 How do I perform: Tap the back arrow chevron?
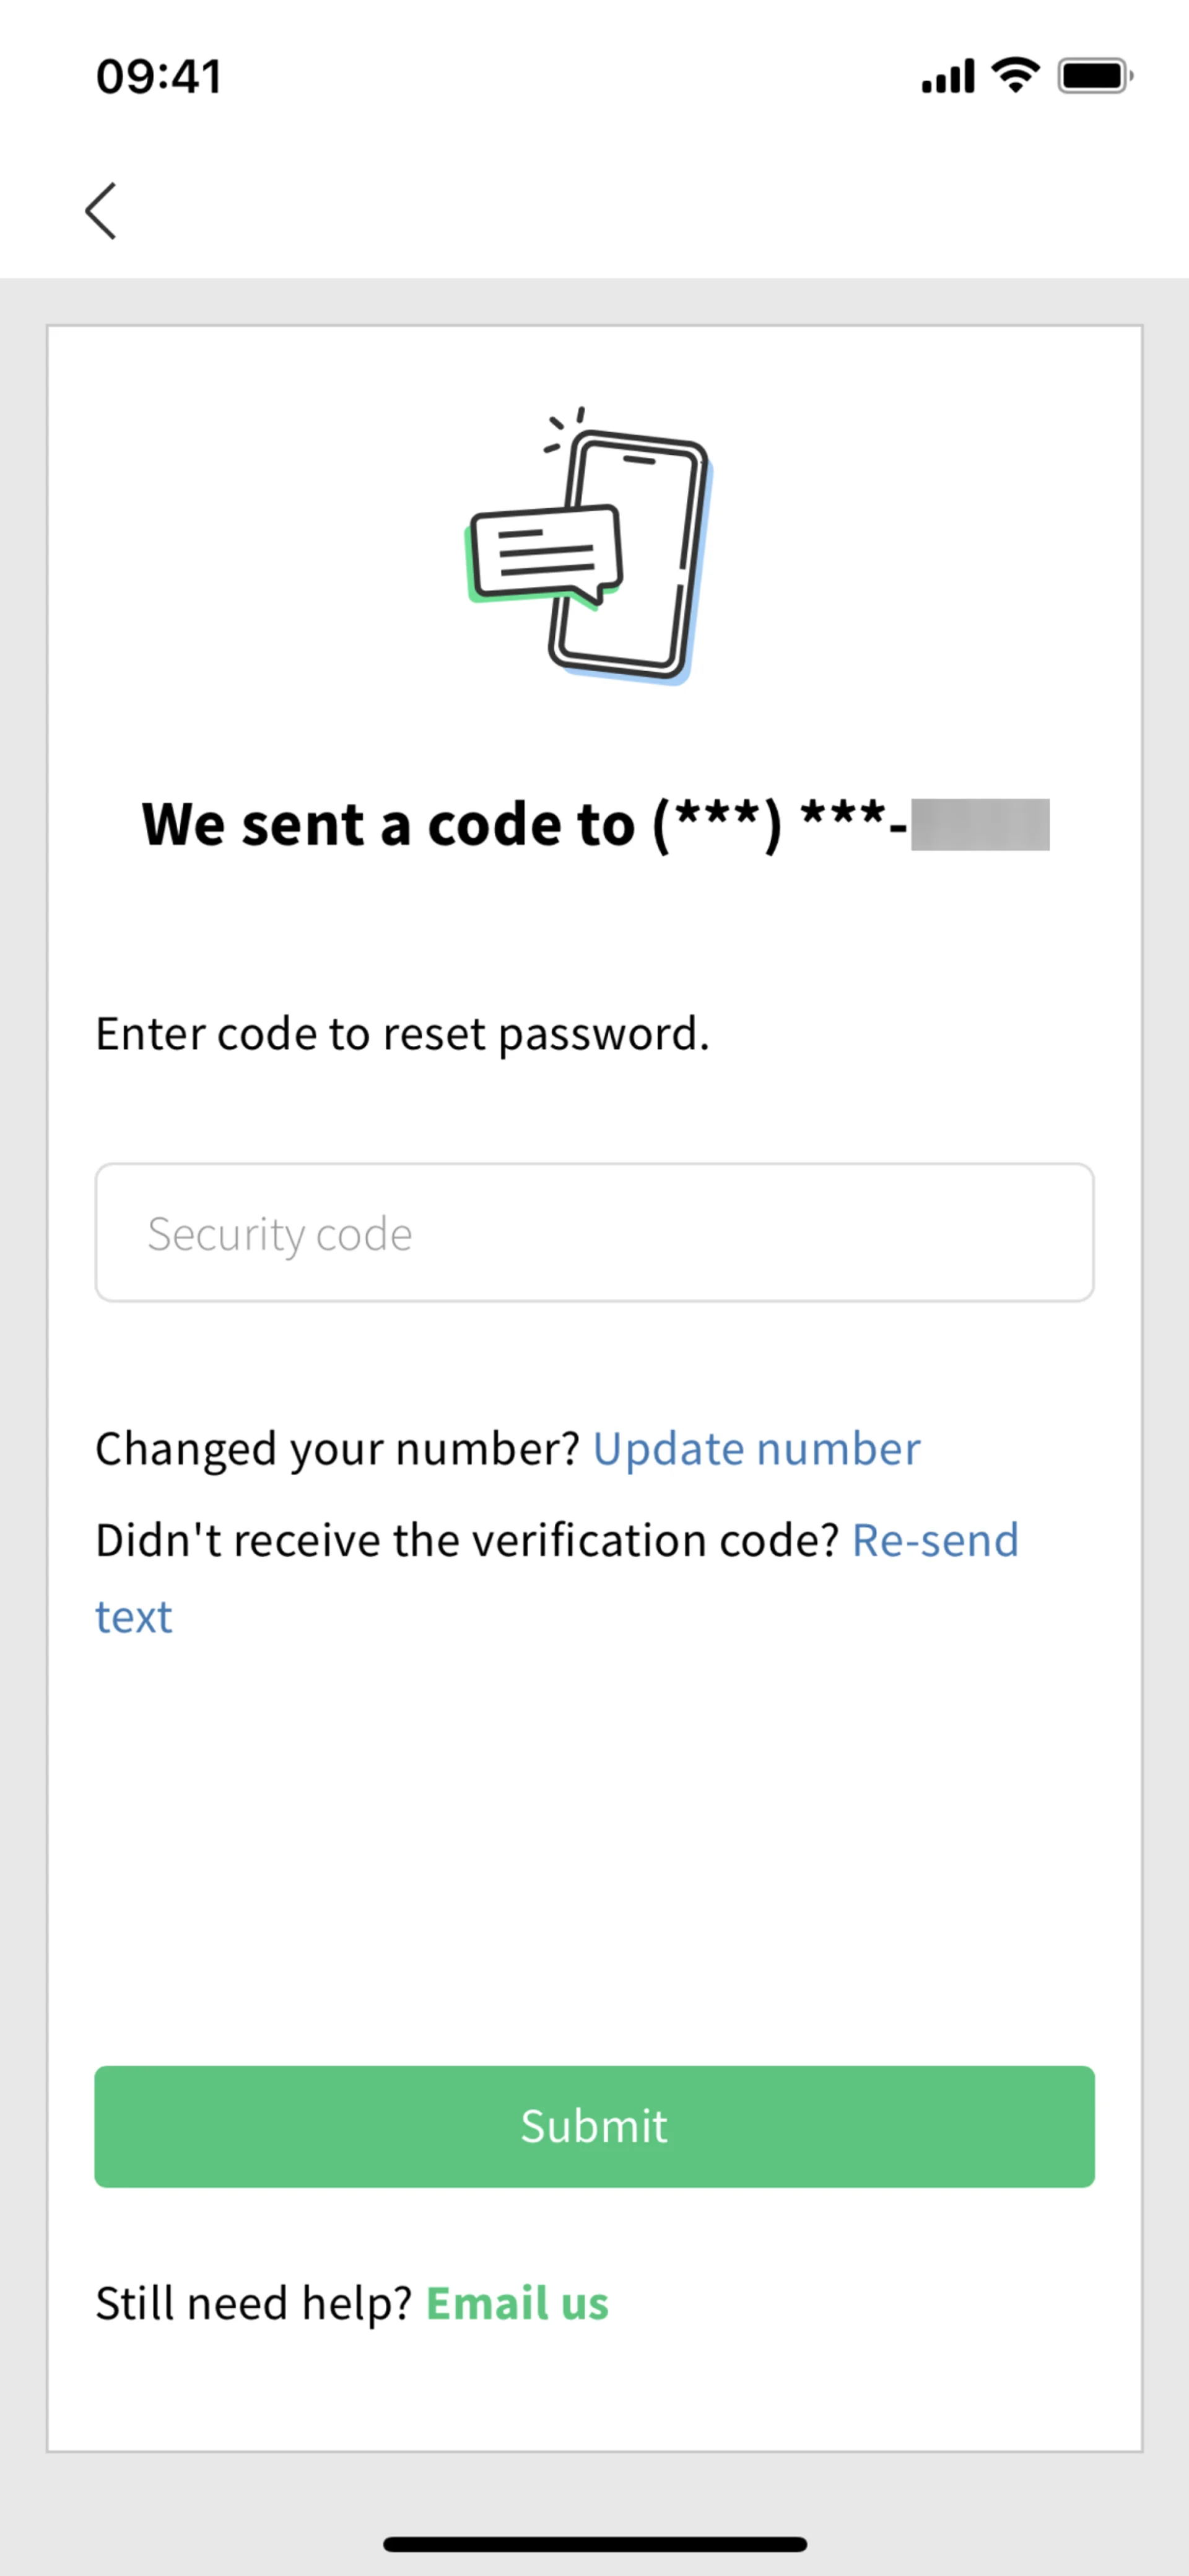click(101, 211)
